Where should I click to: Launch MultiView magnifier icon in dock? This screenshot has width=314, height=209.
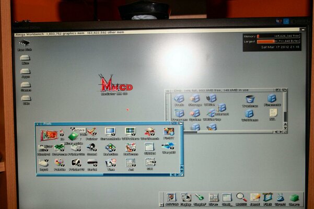[241, 198]
